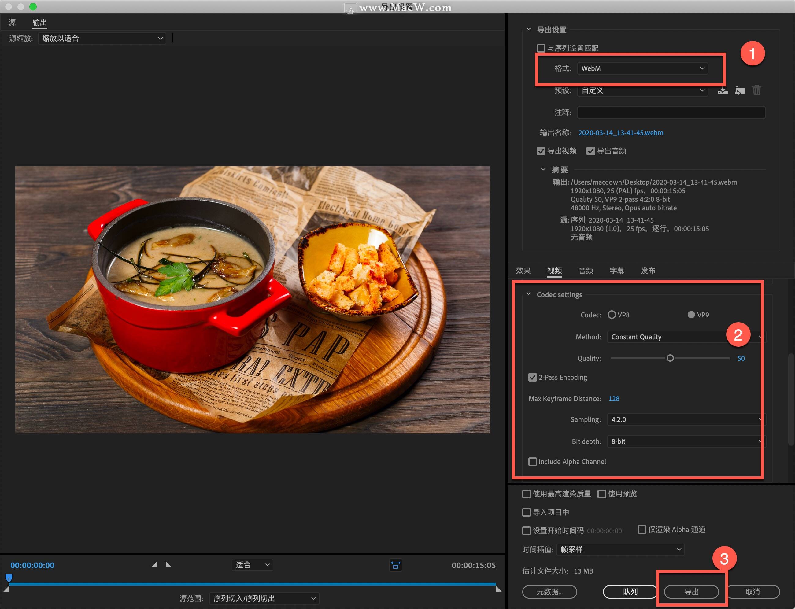The image size is (795, 609).
Task: Disable 2-Pass Encoding
Action: pos(533,377)
